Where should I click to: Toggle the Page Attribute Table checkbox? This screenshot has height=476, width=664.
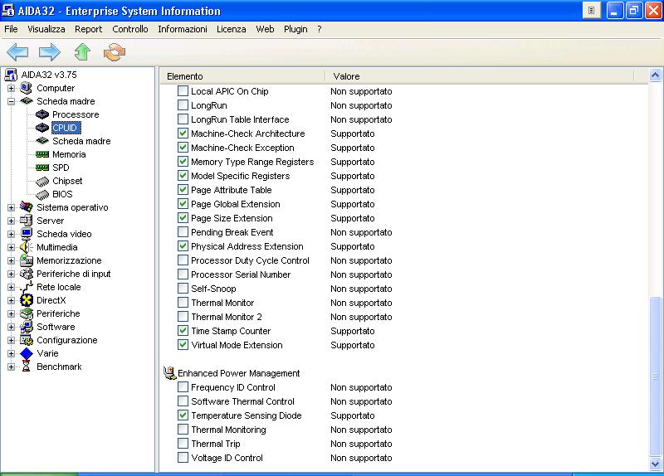183,190
